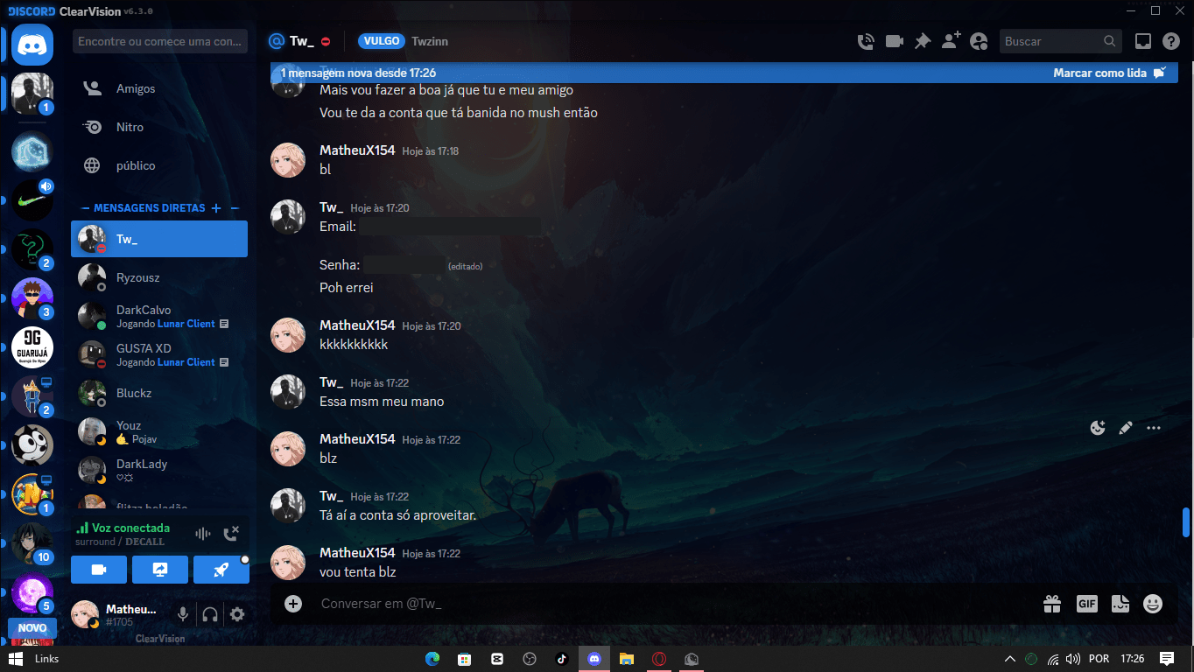Screen dimensions: 1194x672
Task: Open the Nike logo server
Action: [32, 200]
